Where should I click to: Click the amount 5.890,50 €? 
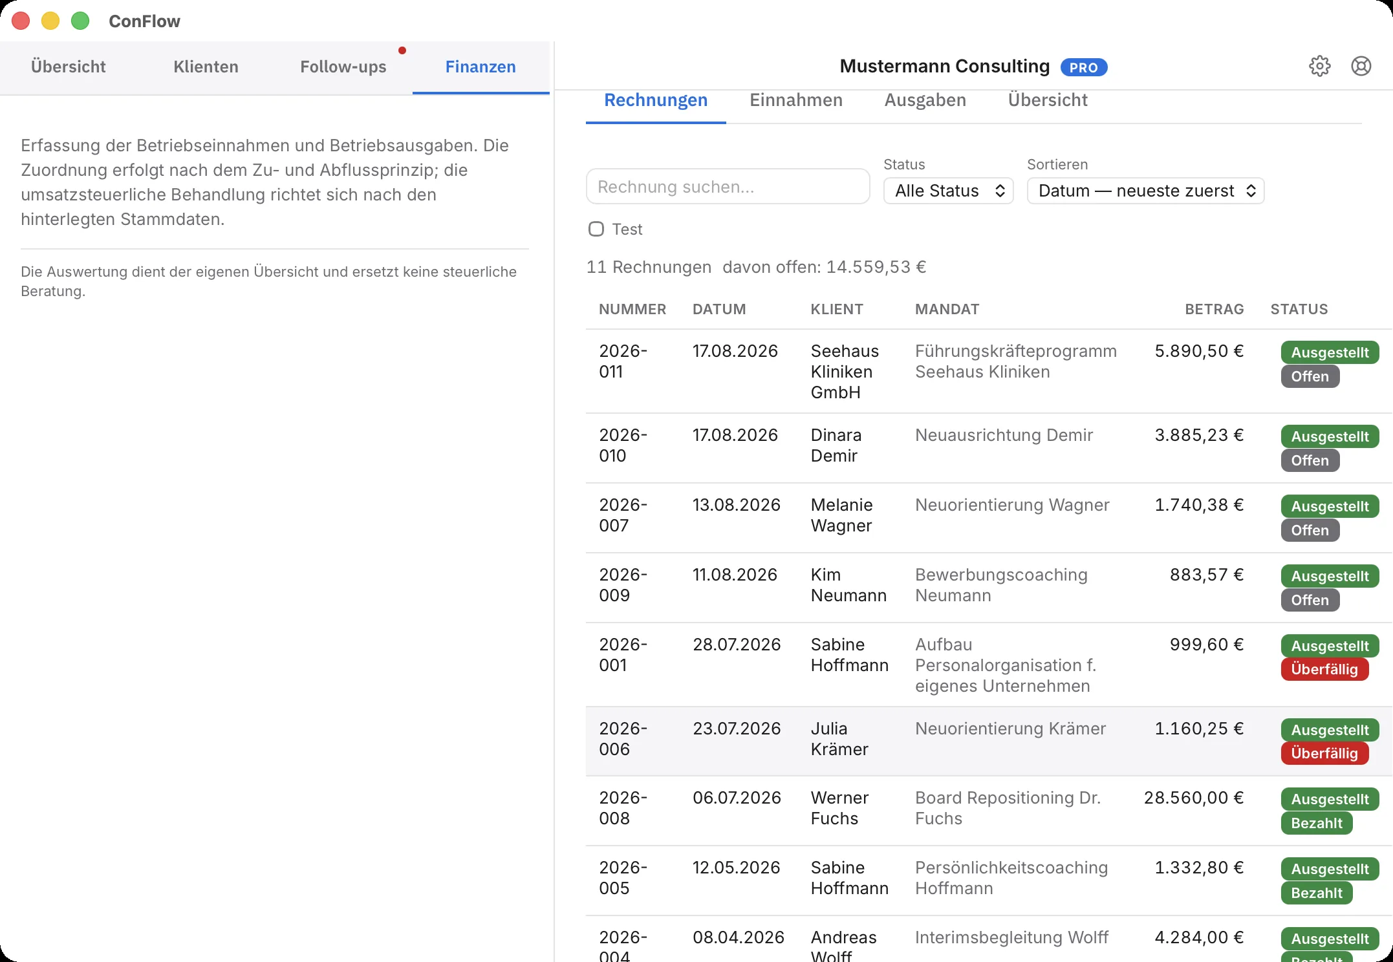tap(1199, 351)
